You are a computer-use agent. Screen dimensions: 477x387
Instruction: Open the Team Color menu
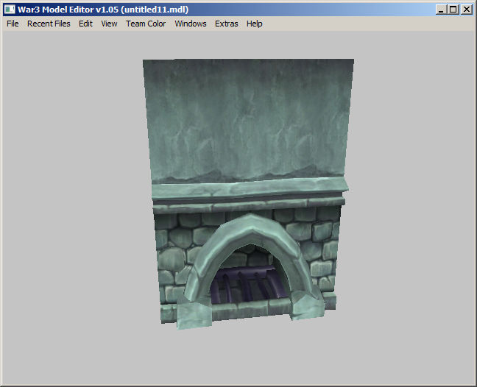point(146,24)
